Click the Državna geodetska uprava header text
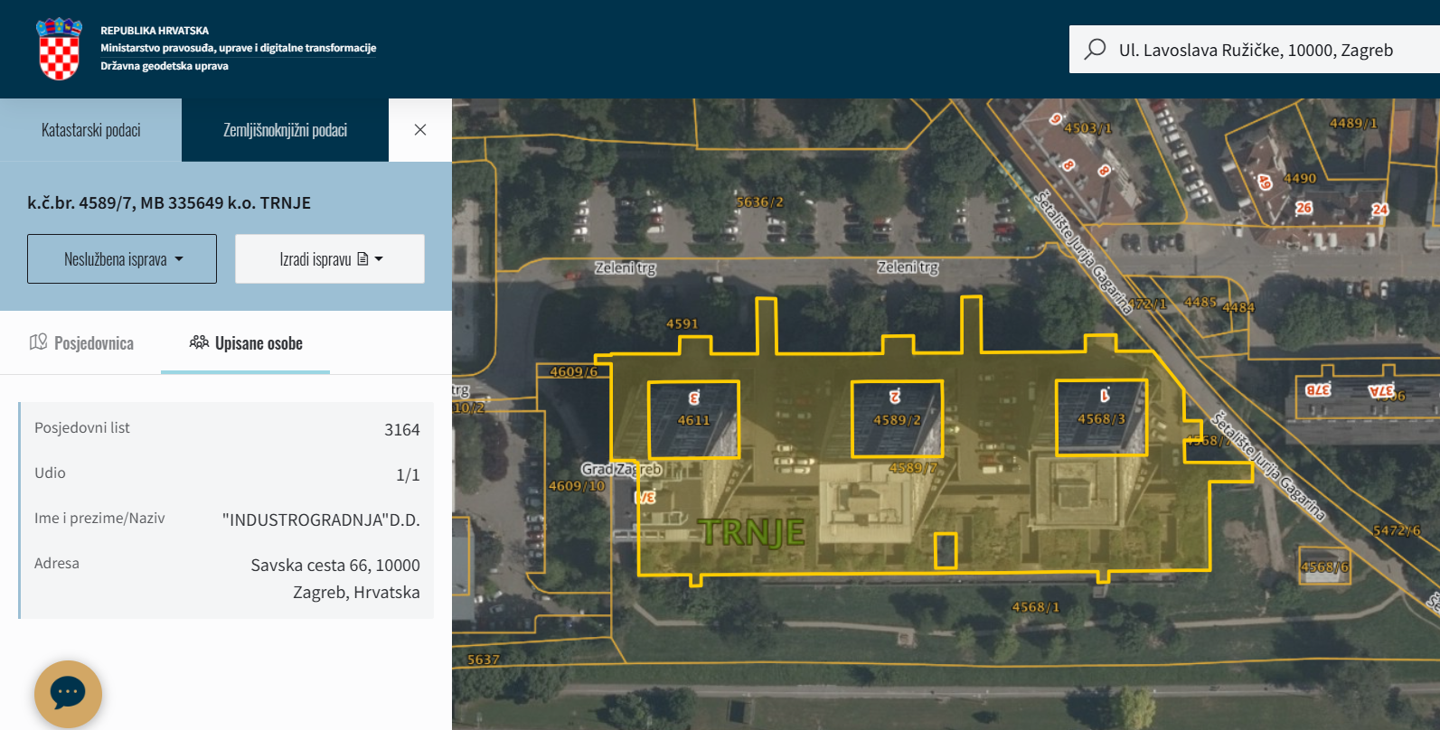1440x730 pixels. point(165,66)
